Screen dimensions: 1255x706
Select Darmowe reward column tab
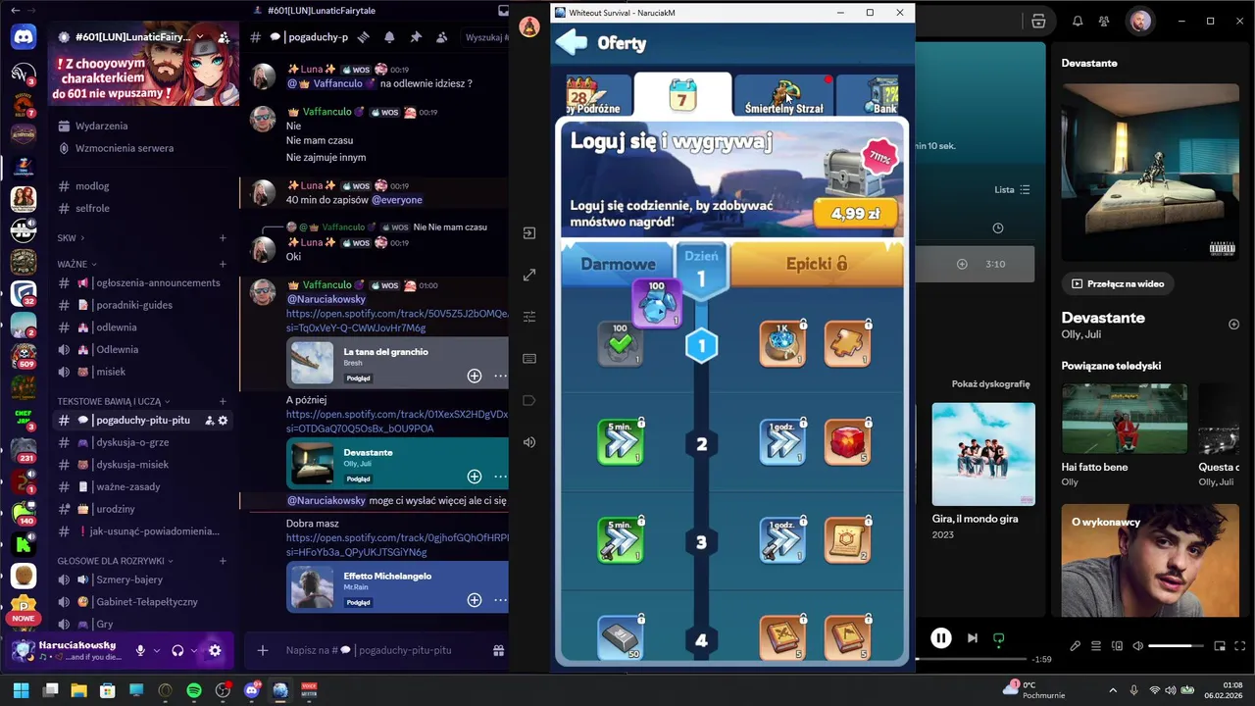[618, 264]
